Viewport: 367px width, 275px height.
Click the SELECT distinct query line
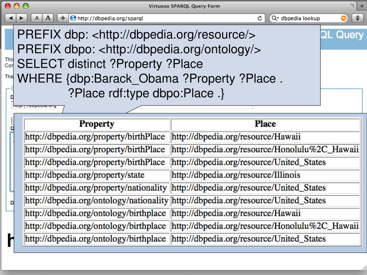pos(110,64)
